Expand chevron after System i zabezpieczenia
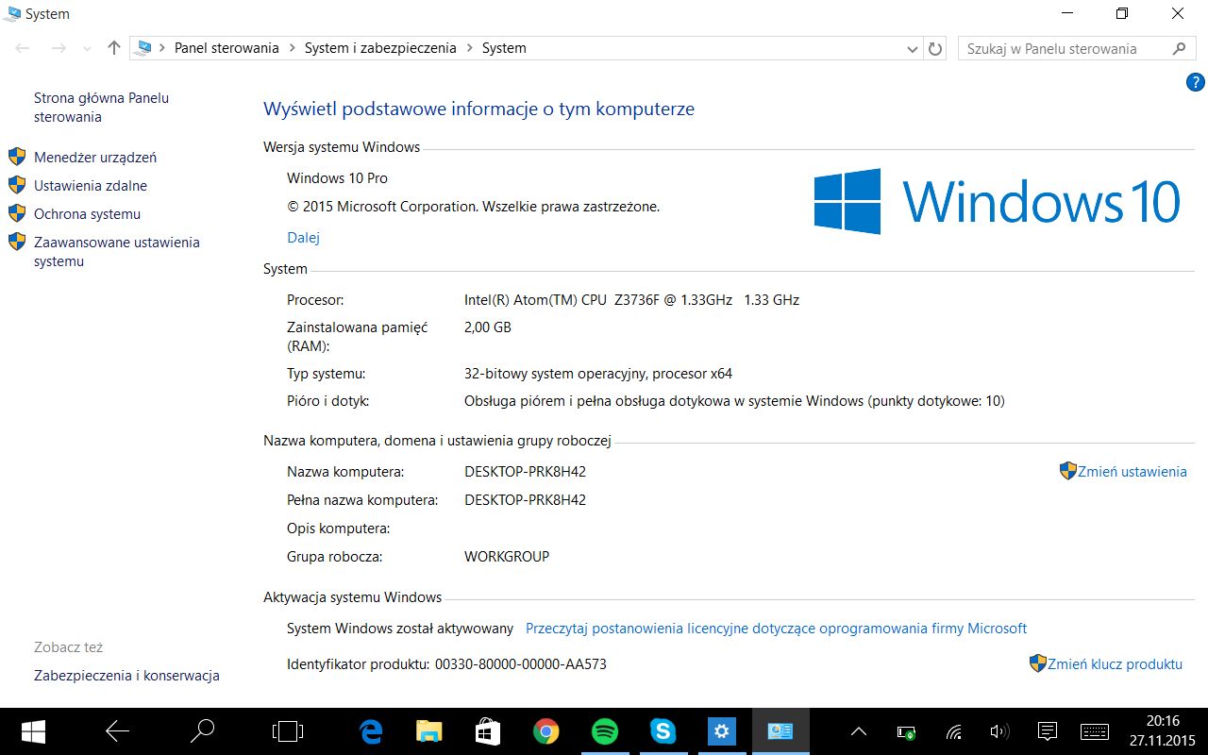1208x755 pixels. 469,48
